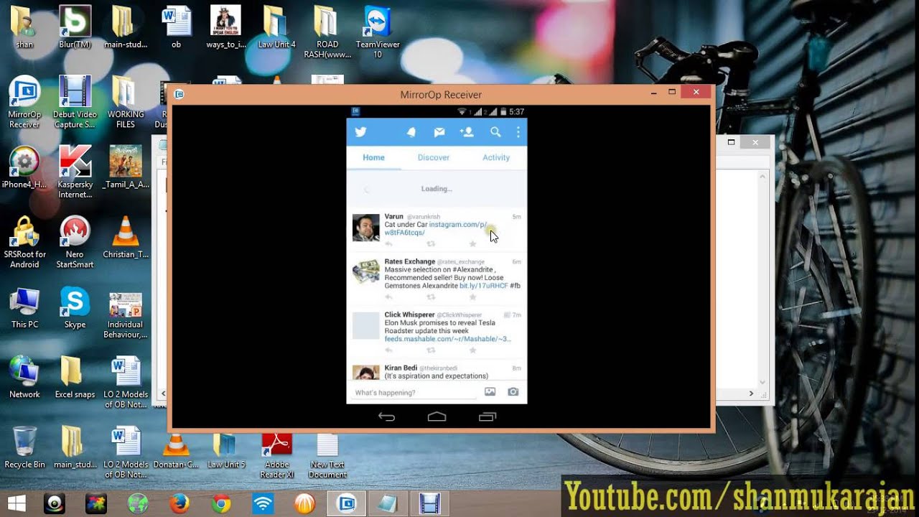
Task: Click the Wi-Fi app taskbar icon
Action: [263, 503]
